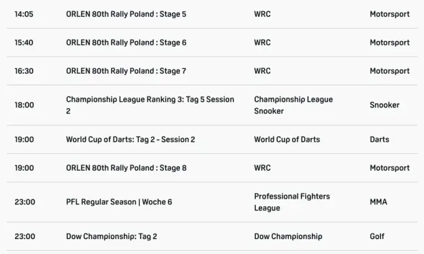
Task: Select the Golf sport category
Action: 377,236
